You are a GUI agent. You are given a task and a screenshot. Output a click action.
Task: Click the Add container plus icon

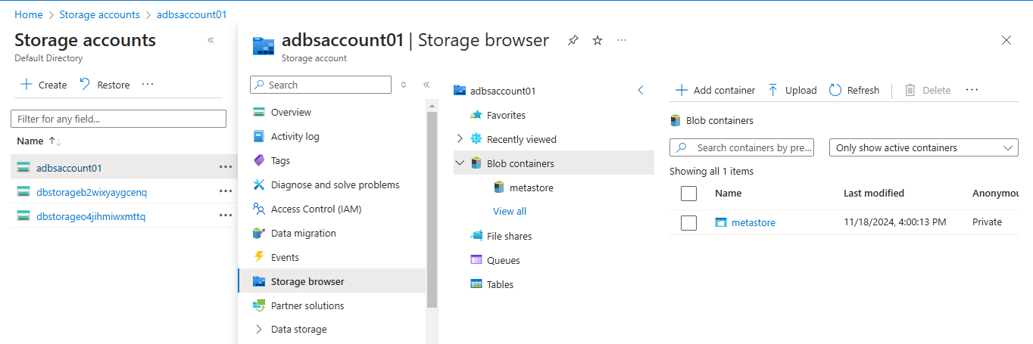(681, 90)
